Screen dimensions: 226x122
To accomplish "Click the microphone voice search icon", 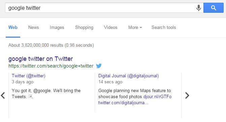I will click(199, 8).
